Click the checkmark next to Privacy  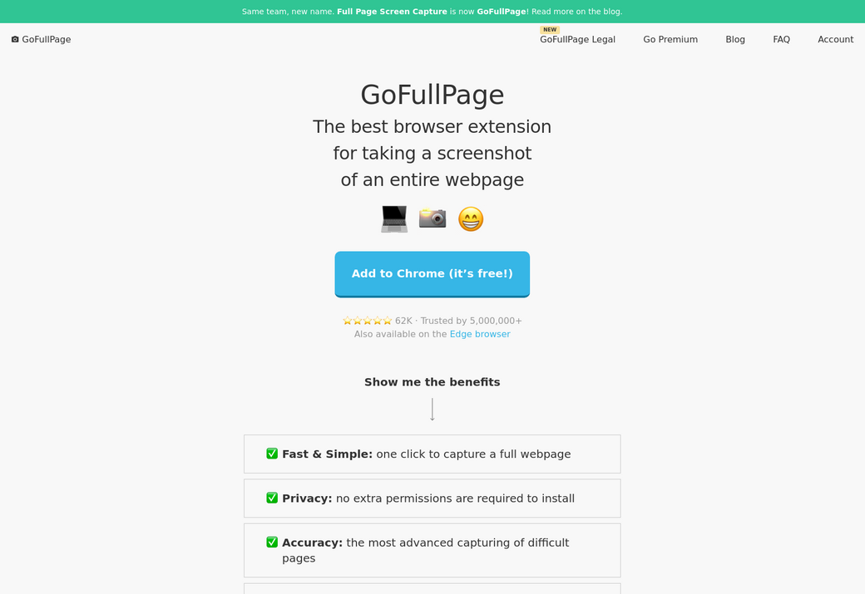tap(272, 497)
